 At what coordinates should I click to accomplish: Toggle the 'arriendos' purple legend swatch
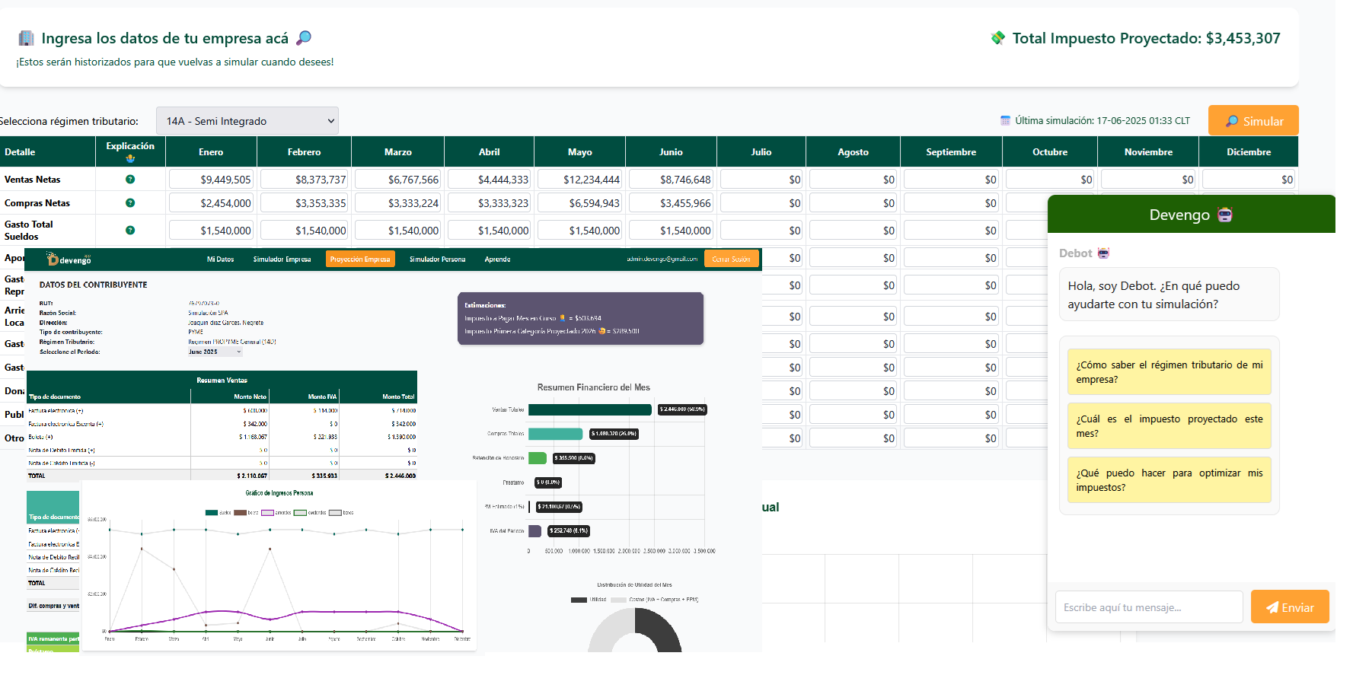[267, 513]
